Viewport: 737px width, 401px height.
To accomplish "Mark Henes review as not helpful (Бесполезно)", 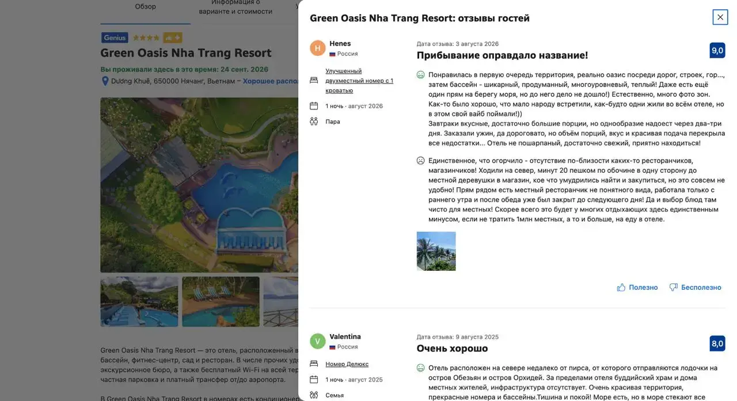I will (695, 287).
